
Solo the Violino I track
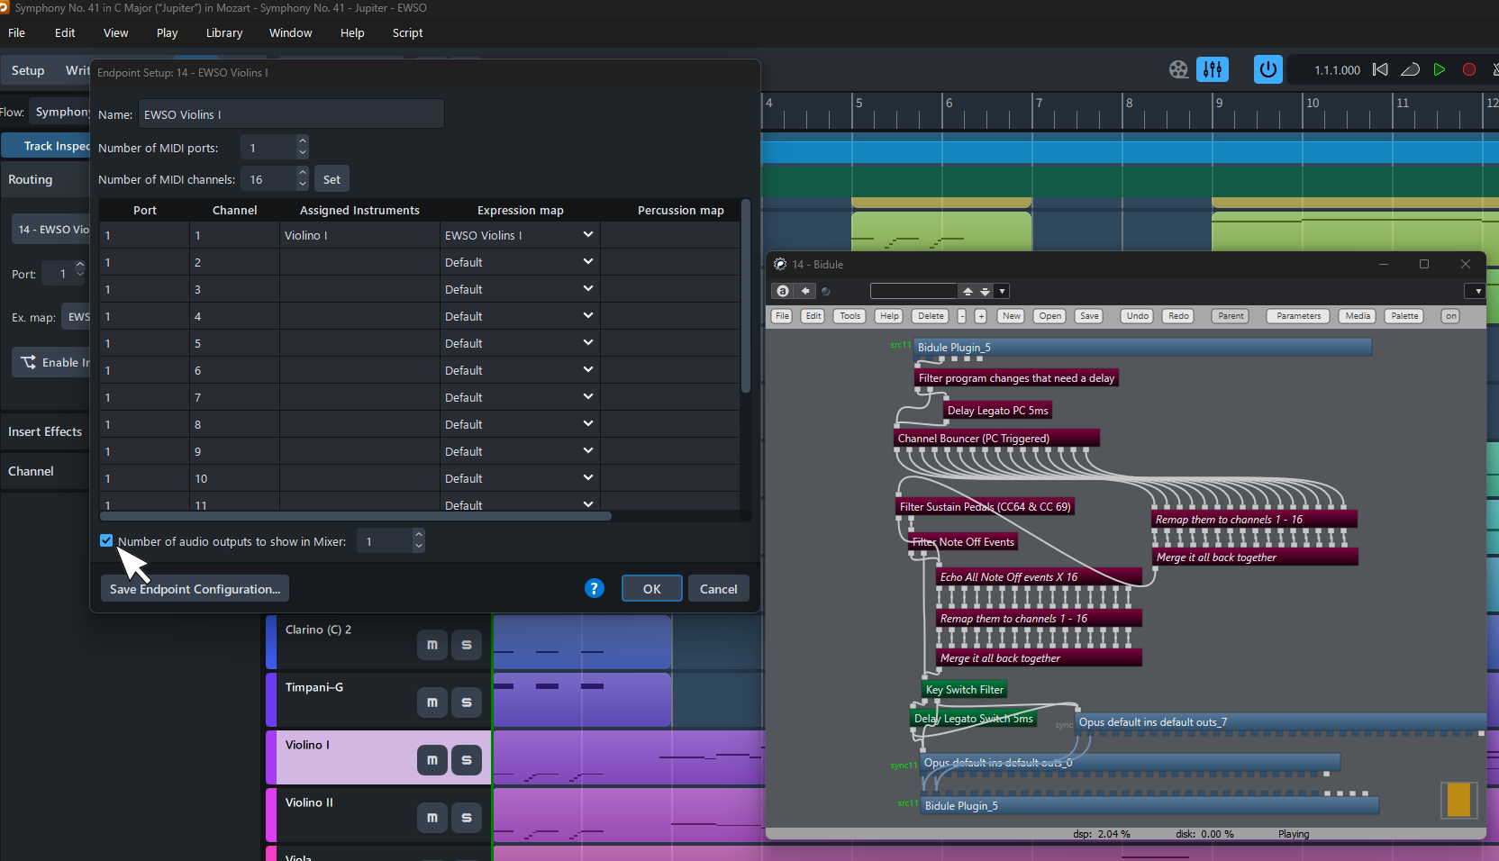467,760
